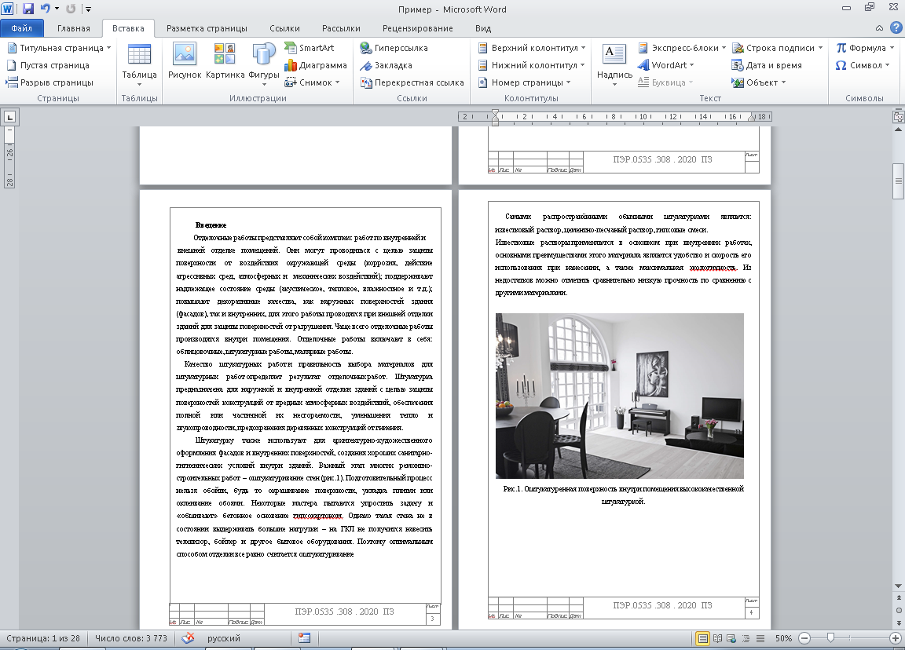
Task: Insert a chart with Диаграмма
Action: point(316,65)
